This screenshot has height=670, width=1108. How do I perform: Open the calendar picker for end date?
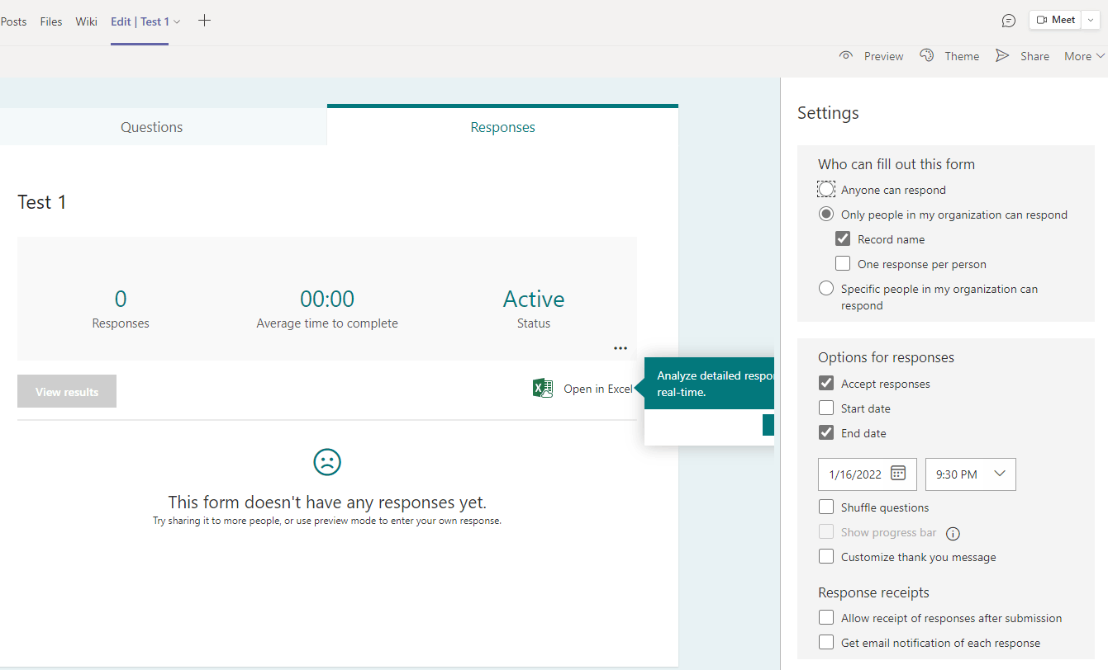898,474
